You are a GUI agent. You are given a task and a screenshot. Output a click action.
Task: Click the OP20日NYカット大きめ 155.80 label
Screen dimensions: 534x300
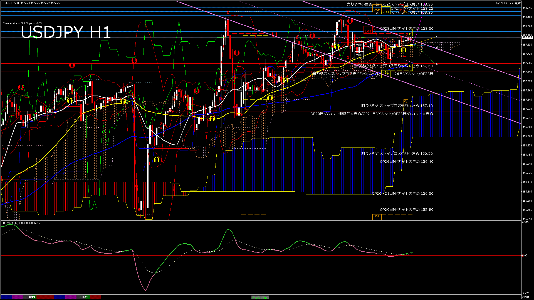pyautogui.click(x=406, y=210)
